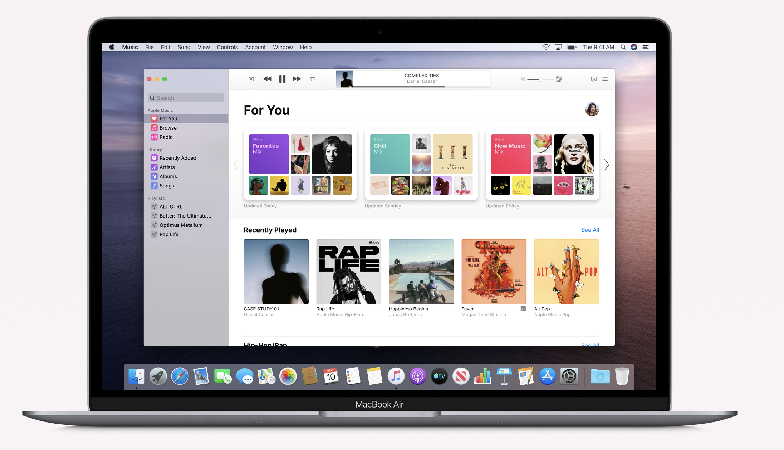This screenshot has width=784, height=450.
Task: Adjust the volume slider
Action: 541,79
